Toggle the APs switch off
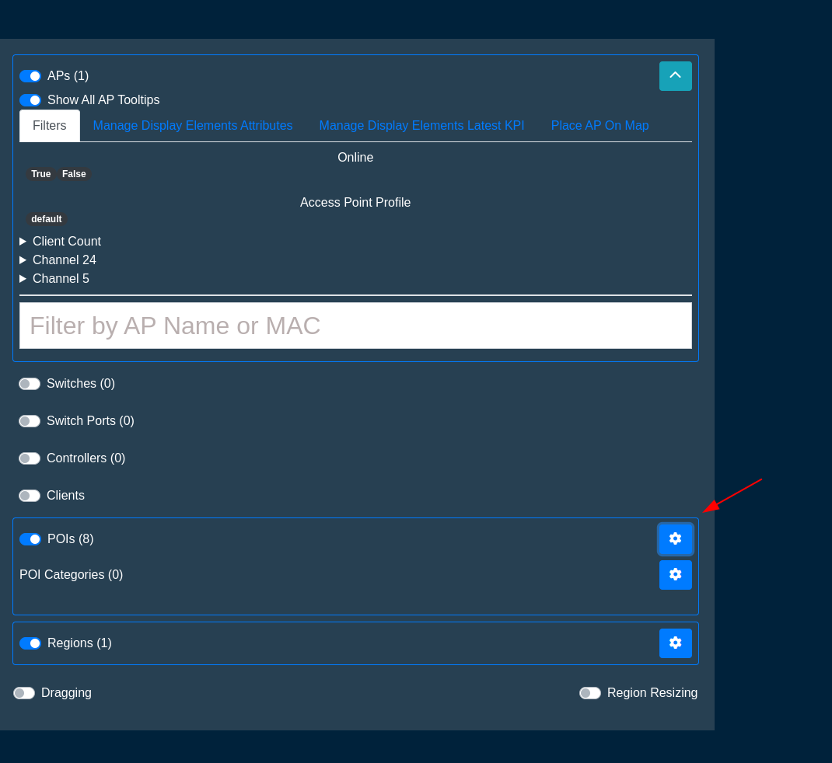 [30, 76]
